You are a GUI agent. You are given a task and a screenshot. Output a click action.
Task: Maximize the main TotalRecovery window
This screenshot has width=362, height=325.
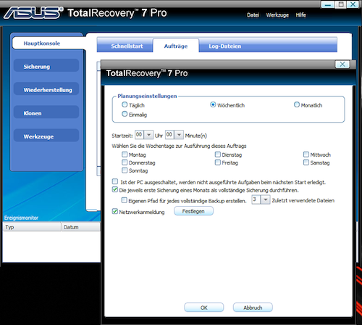click(341, 4)
